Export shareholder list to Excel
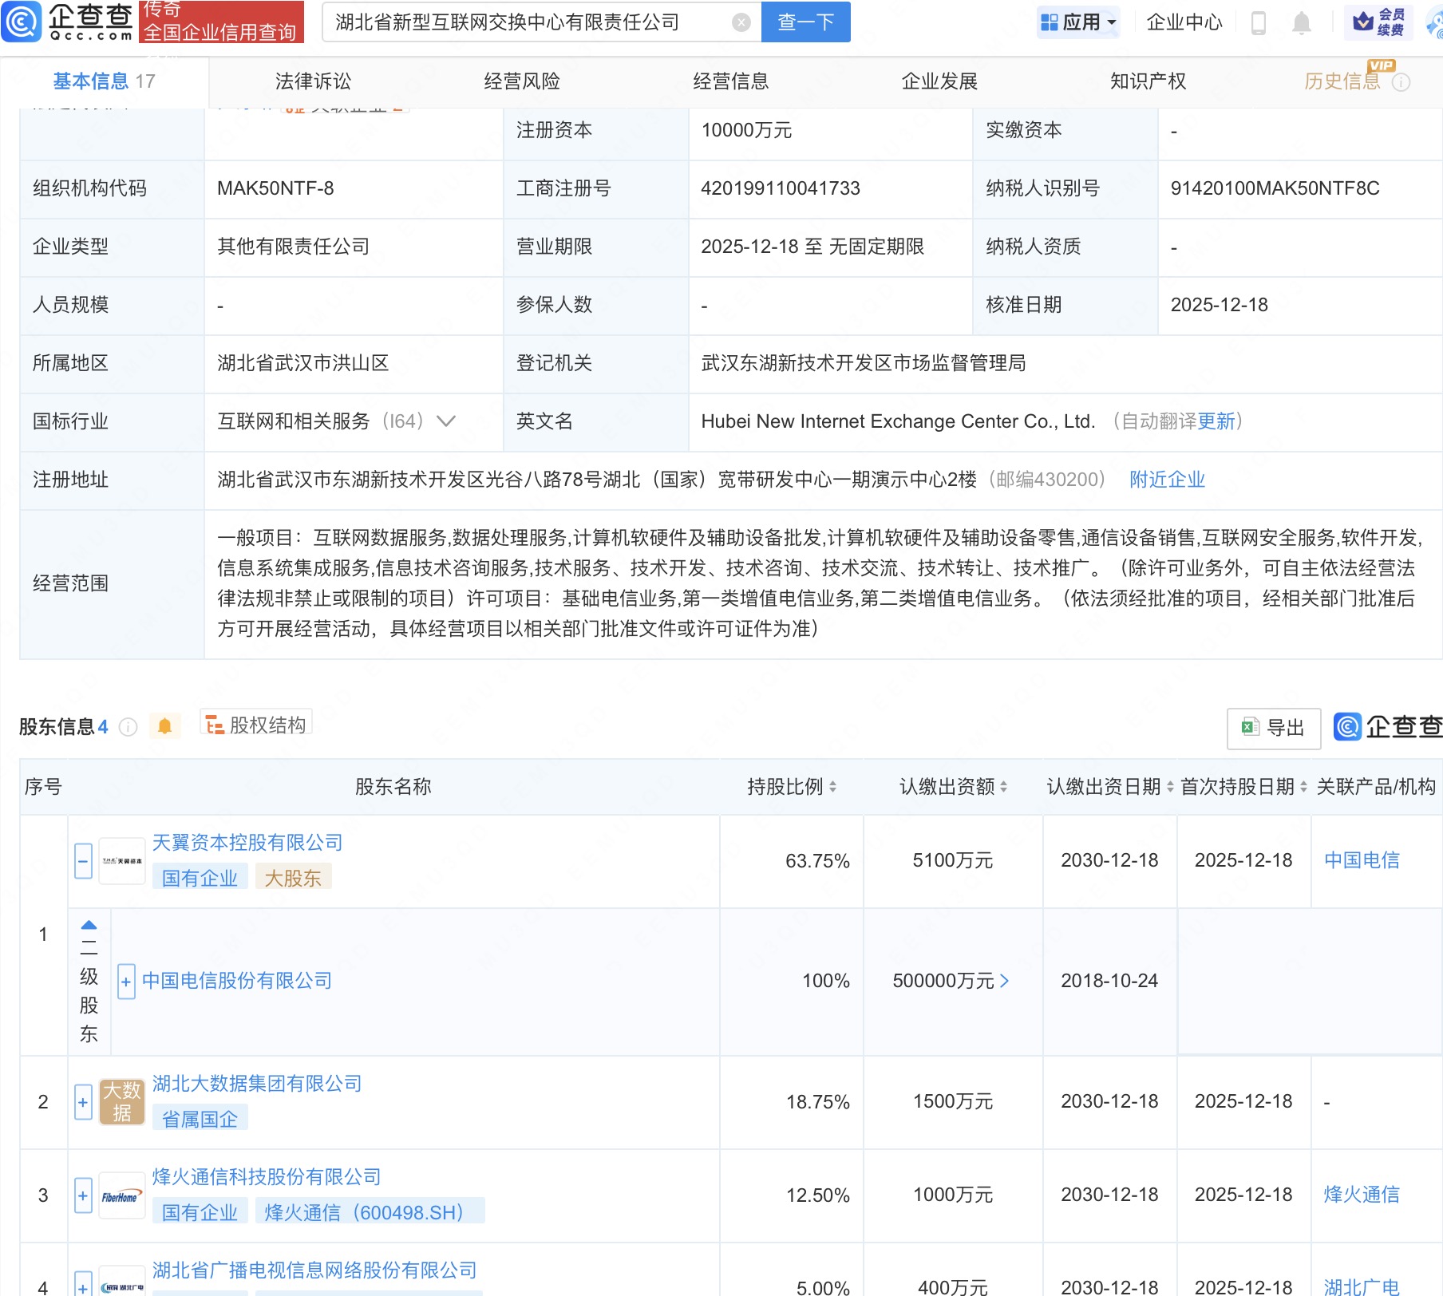 tap(1273, 728)
